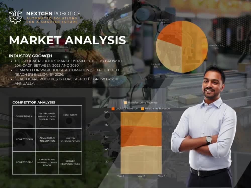Select the dark orange Healthcare pie slice
The height and width of the screenshot is (188, 251).
coord(172,34)
